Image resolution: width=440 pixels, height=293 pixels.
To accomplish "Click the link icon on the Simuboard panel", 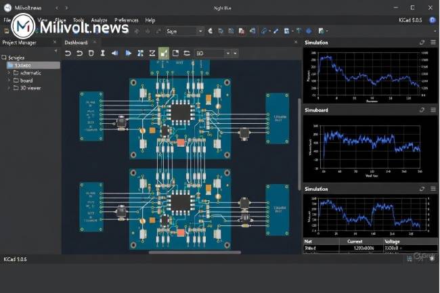I will click(x=422, y=109).
